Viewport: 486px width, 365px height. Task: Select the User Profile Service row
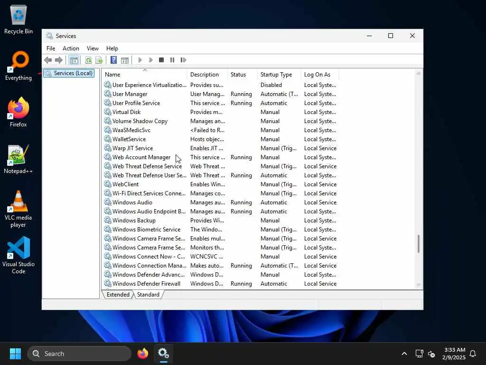pyautogui.click(x=220, y=103)
